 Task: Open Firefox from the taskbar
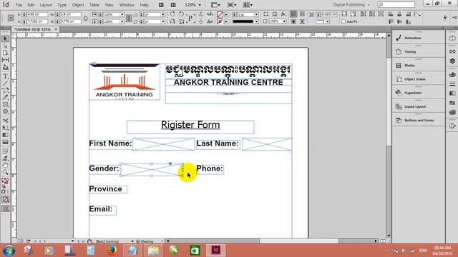pos(112,251)
